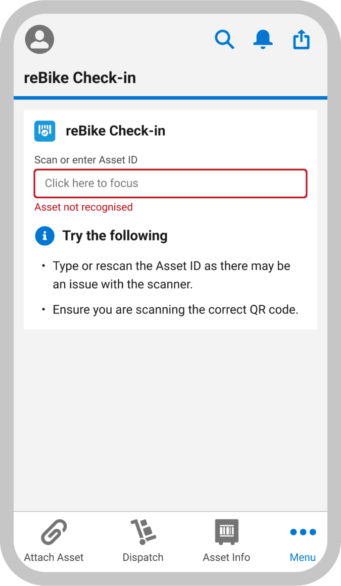Click the reBike Check-in page title

(x=80, y=77)
